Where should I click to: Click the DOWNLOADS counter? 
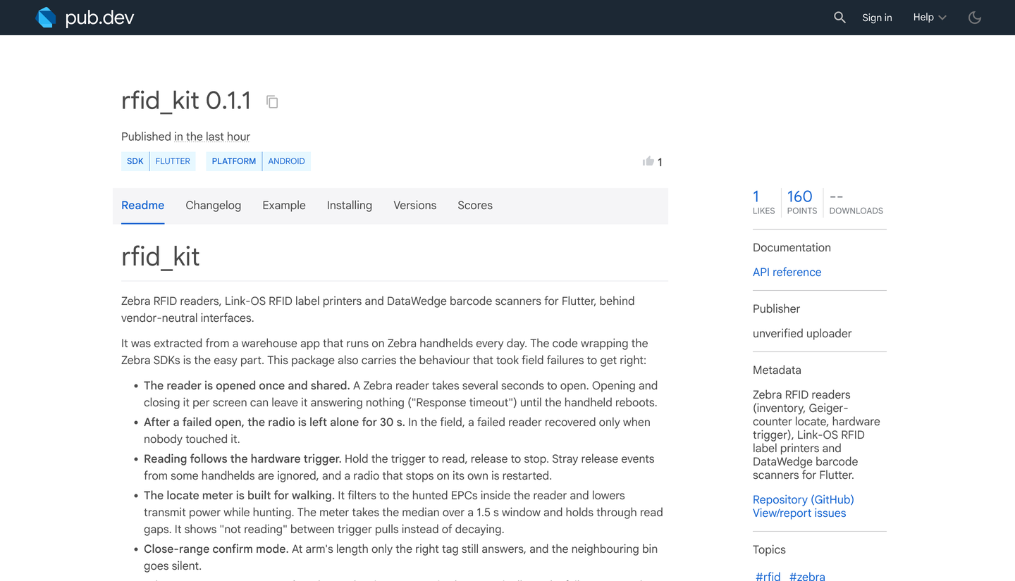point(856,201)
